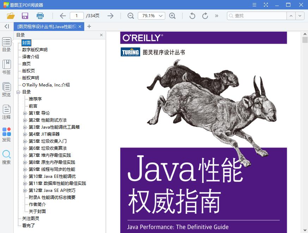
Task: Jump to 数字版权声明 in the outline
Action: (x=35, y=50)
